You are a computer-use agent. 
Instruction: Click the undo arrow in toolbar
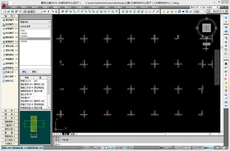[49, 11]
